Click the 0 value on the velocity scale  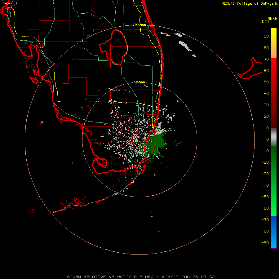pos(268,139)
